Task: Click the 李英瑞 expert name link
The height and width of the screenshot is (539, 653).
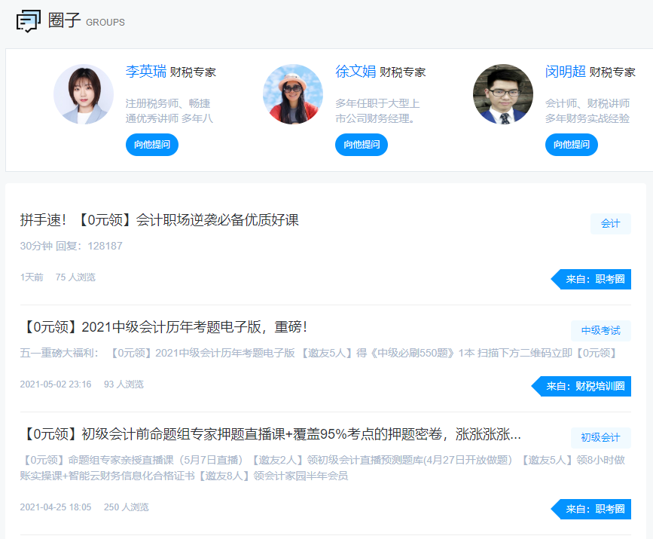Action: (x=146, y=72)
